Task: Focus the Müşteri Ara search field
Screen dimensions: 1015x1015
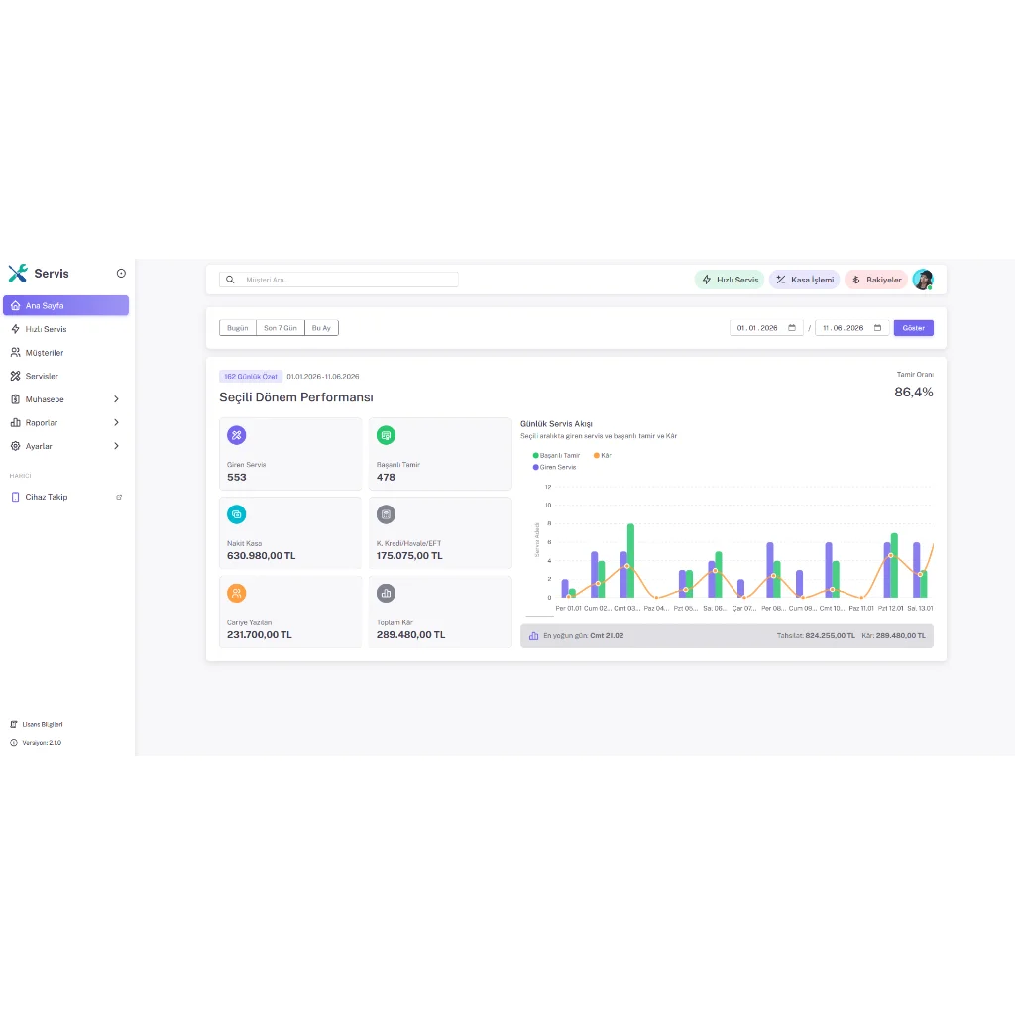Action: point(339,280)
